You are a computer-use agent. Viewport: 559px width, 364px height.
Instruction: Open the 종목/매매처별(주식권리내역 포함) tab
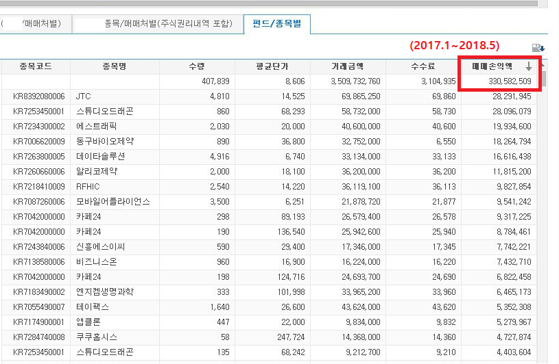pyautogui.click(x=158, y=24)
